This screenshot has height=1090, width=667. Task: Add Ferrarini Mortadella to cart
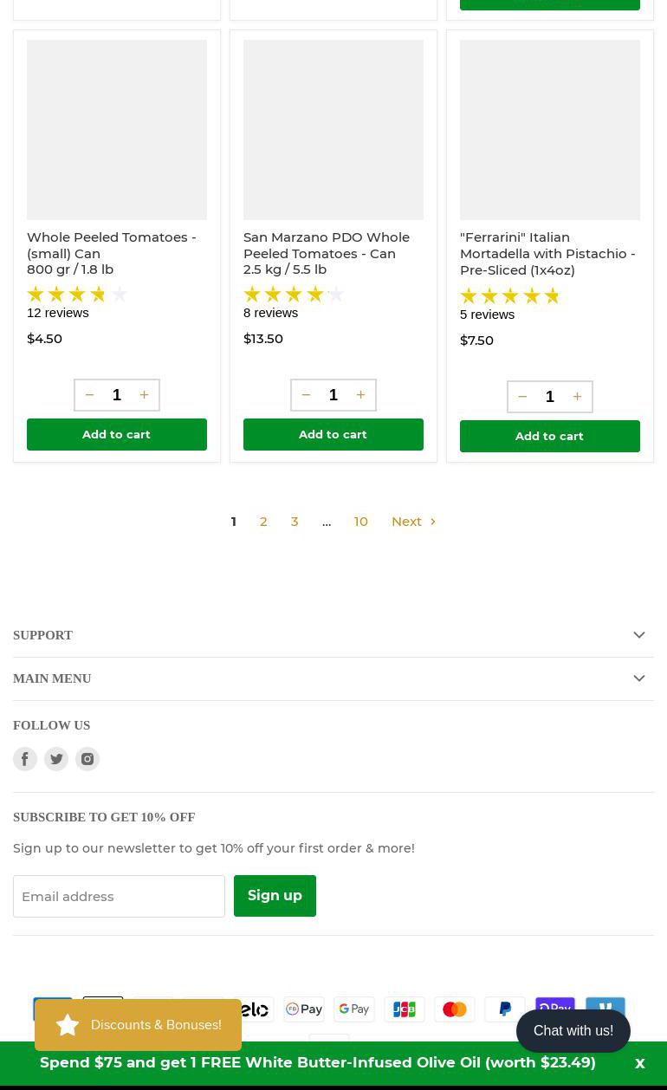point(549,436)
